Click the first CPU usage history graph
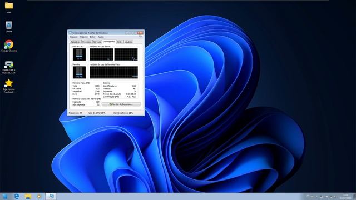356x200 pixels. click(x=101, y=54)
